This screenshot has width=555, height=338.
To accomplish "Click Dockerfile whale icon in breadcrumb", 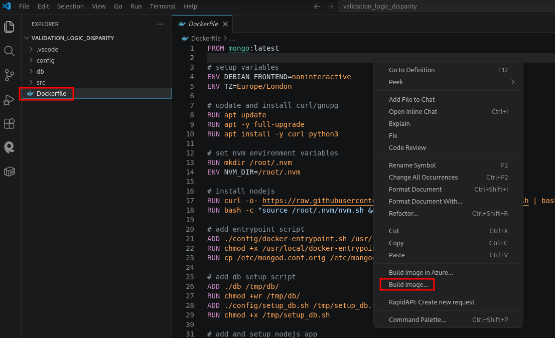I will coord(185,38).
